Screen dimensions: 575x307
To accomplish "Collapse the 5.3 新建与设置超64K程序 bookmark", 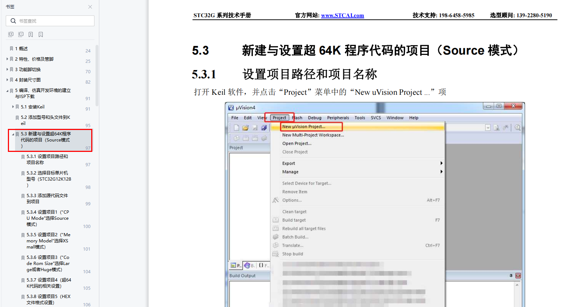I will click(13, 134).
